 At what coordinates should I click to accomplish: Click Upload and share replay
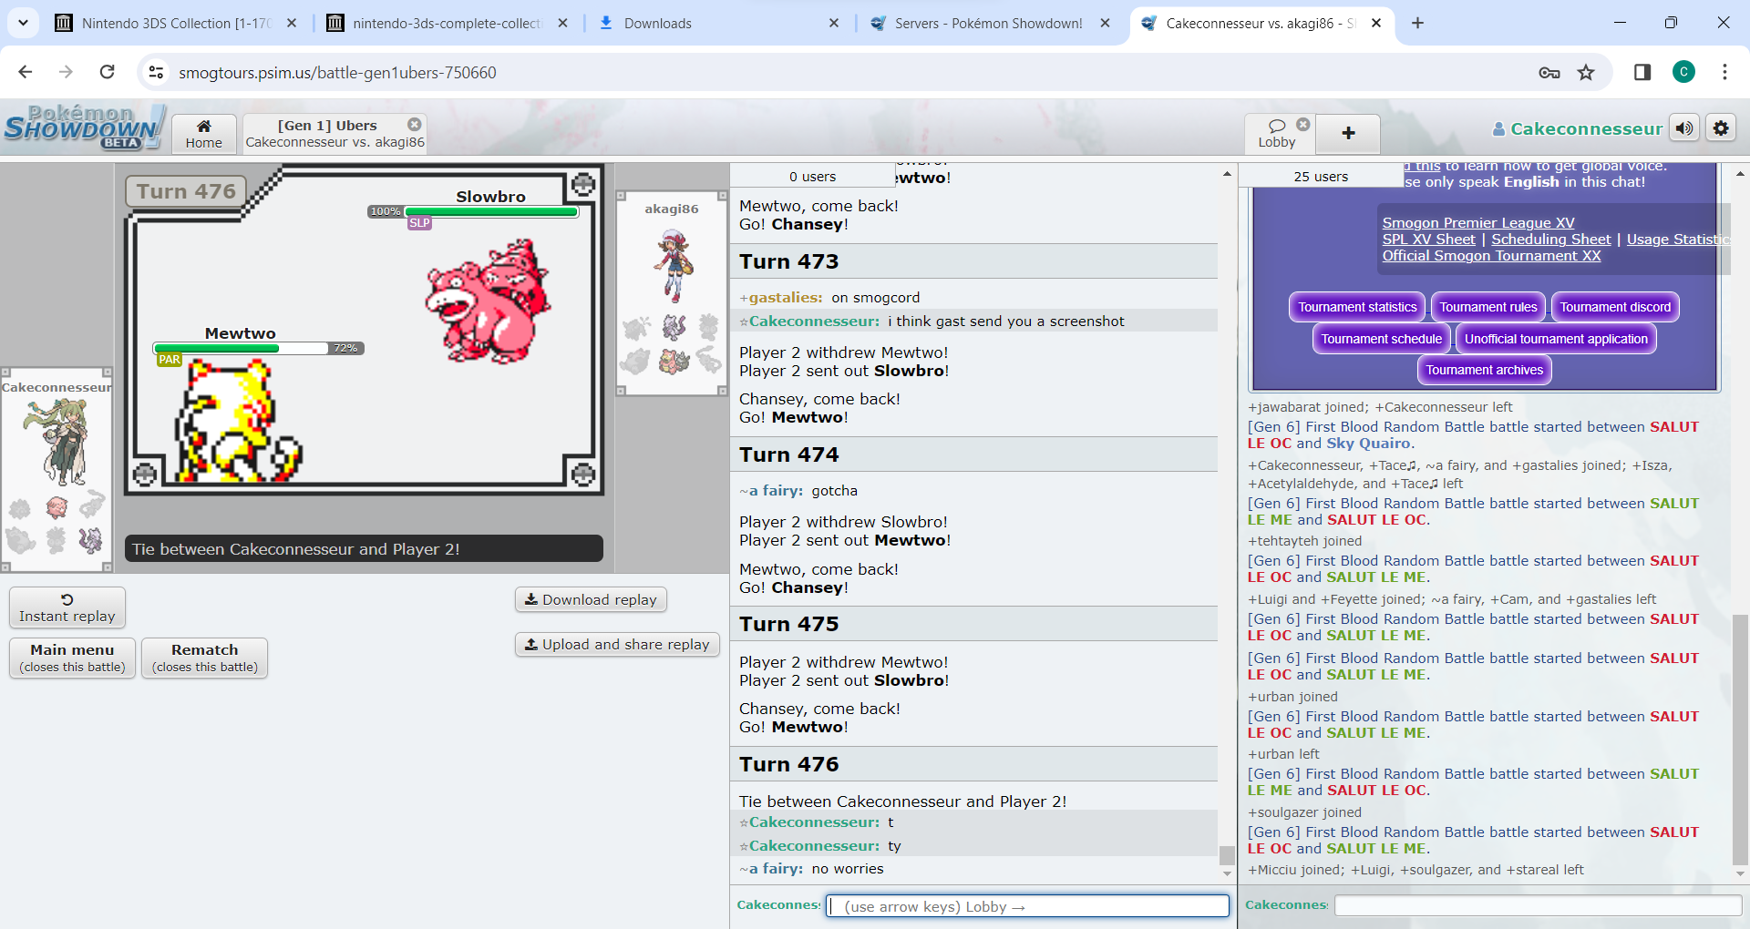coord(617,644)
